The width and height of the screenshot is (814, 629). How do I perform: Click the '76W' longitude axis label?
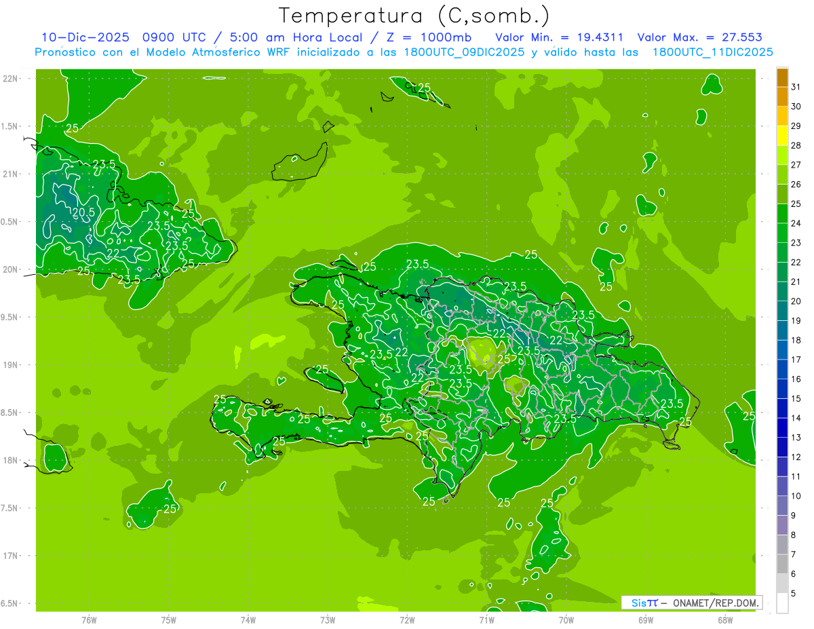click(x=89, y=620)
